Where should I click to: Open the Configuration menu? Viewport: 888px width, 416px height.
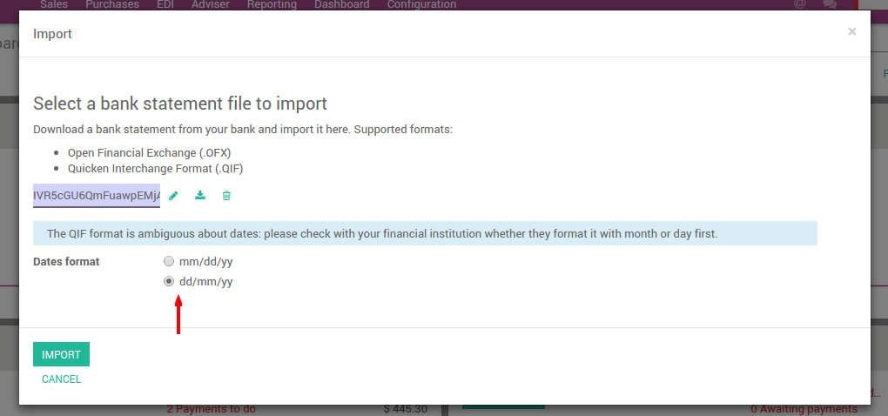point(421,4)
